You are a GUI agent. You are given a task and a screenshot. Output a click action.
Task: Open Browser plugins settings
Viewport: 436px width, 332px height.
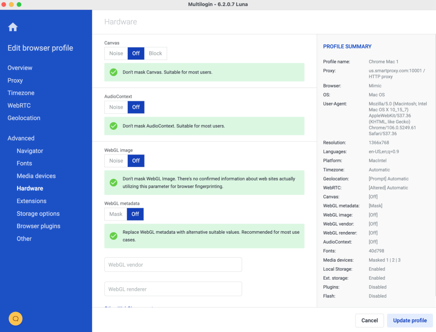(x=38, y=226)
